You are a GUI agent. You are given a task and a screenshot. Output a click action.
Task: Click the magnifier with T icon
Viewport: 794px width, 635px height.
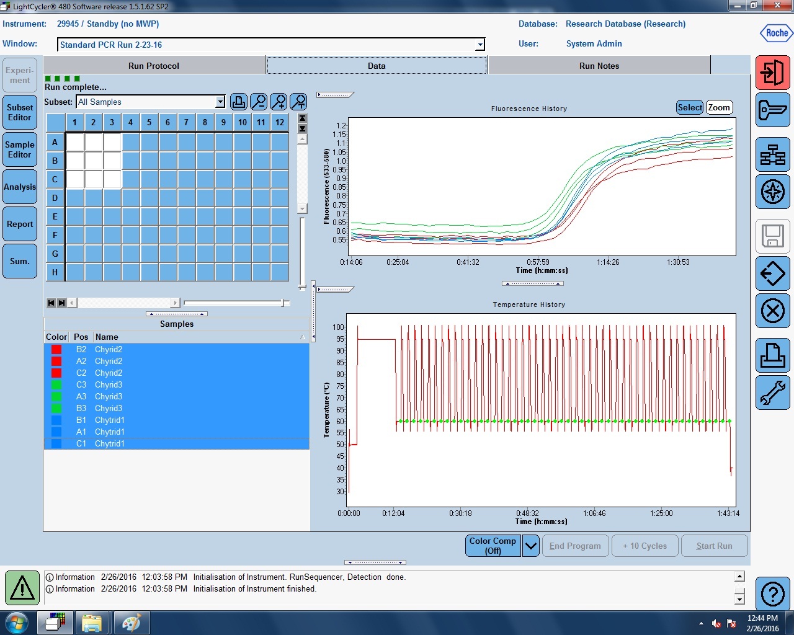click(298, 102)
